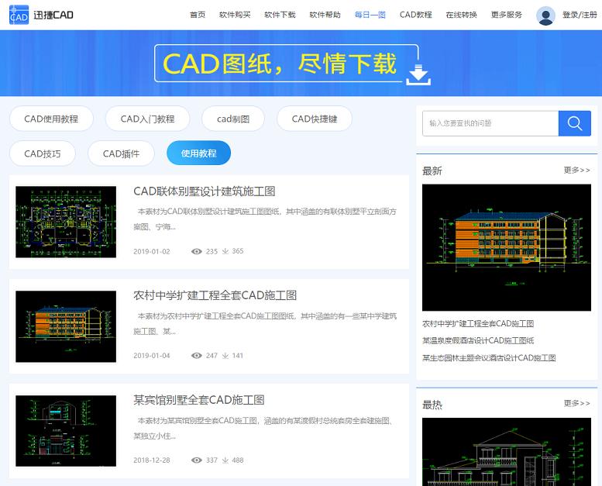This screenshot has width=602, height=486.
Task: Select the CAD技巧 tag
Action: tap(43, 153)
